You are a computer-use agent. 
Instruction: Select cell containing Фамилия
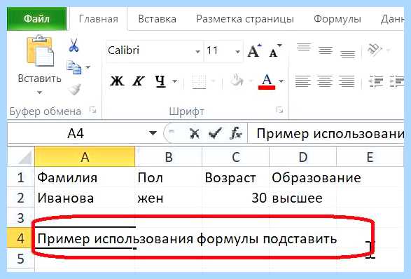tap(85, 177)
